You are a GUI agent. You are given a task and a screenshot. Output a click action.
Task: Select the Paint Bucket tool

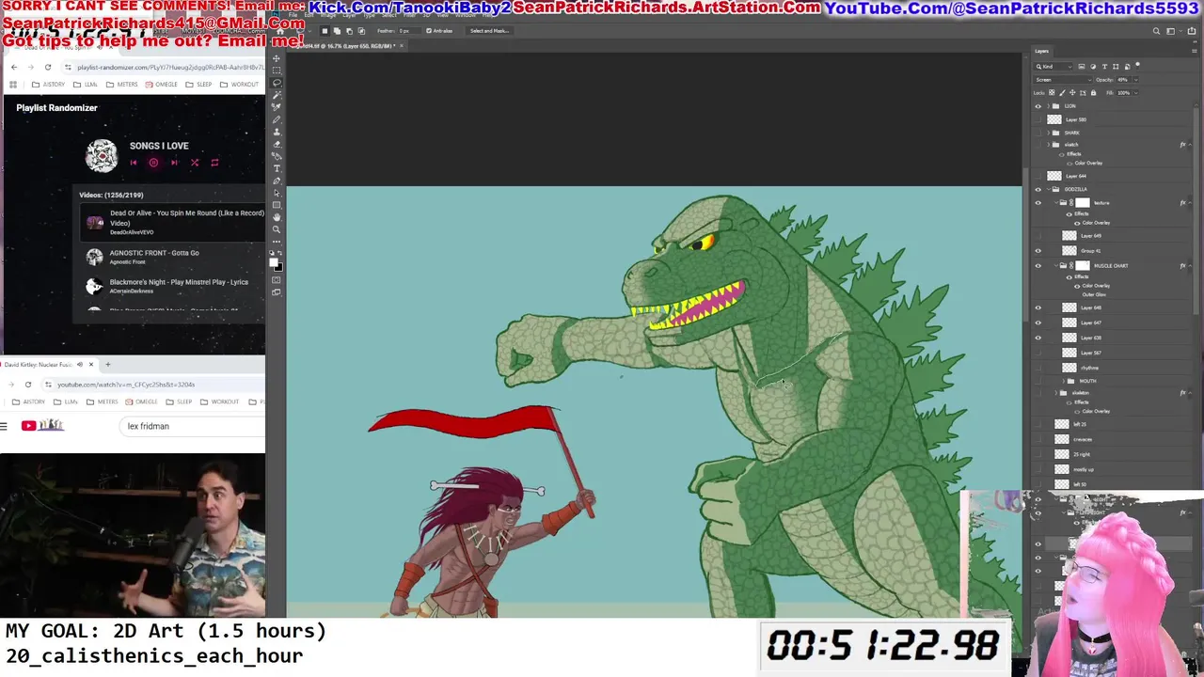pyautogui.click(x=277, y=155)
